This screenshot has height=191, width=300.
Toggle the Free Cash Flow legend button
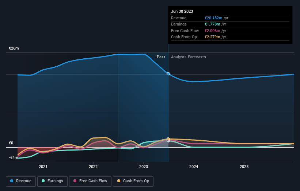coord(90,181)
